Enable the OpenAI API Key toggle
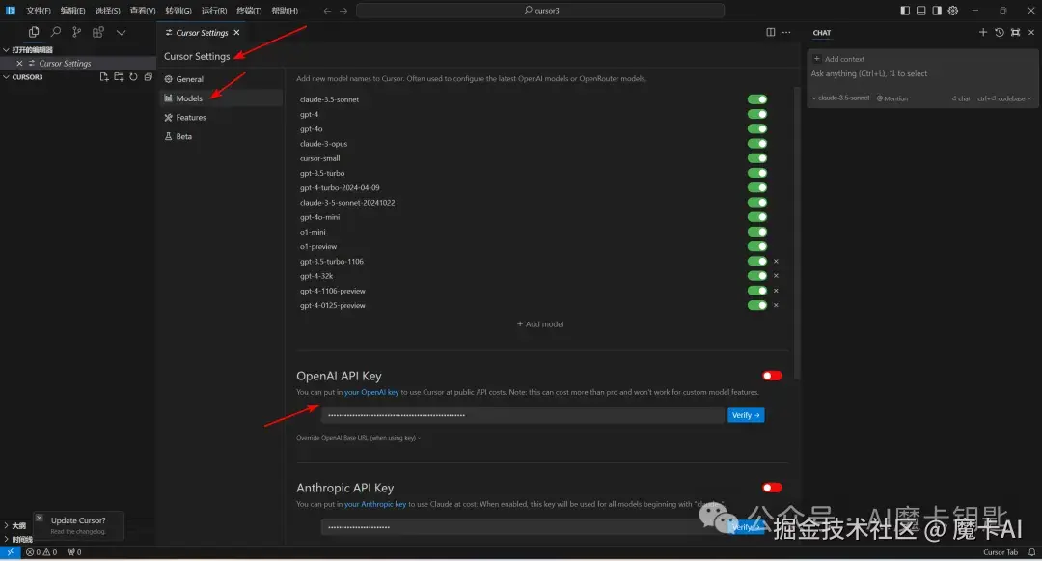The image size is (1042, 561). click(772, 376)
